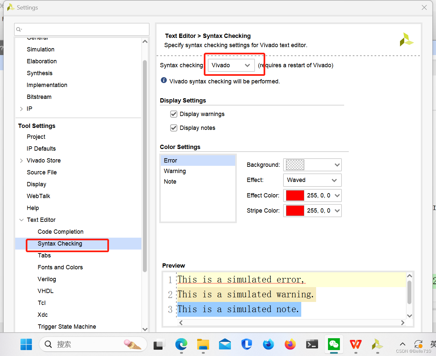The image size is (436, 356).
Task: Click the Preview scroll-right arrow
Action: pos(403,323)
